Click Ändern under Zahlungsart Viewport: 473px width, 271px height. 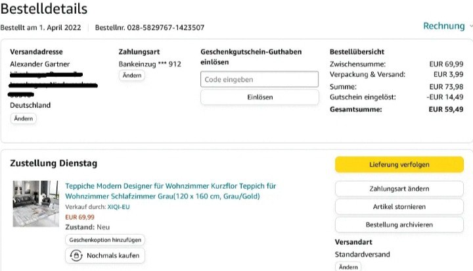point(132,76)
